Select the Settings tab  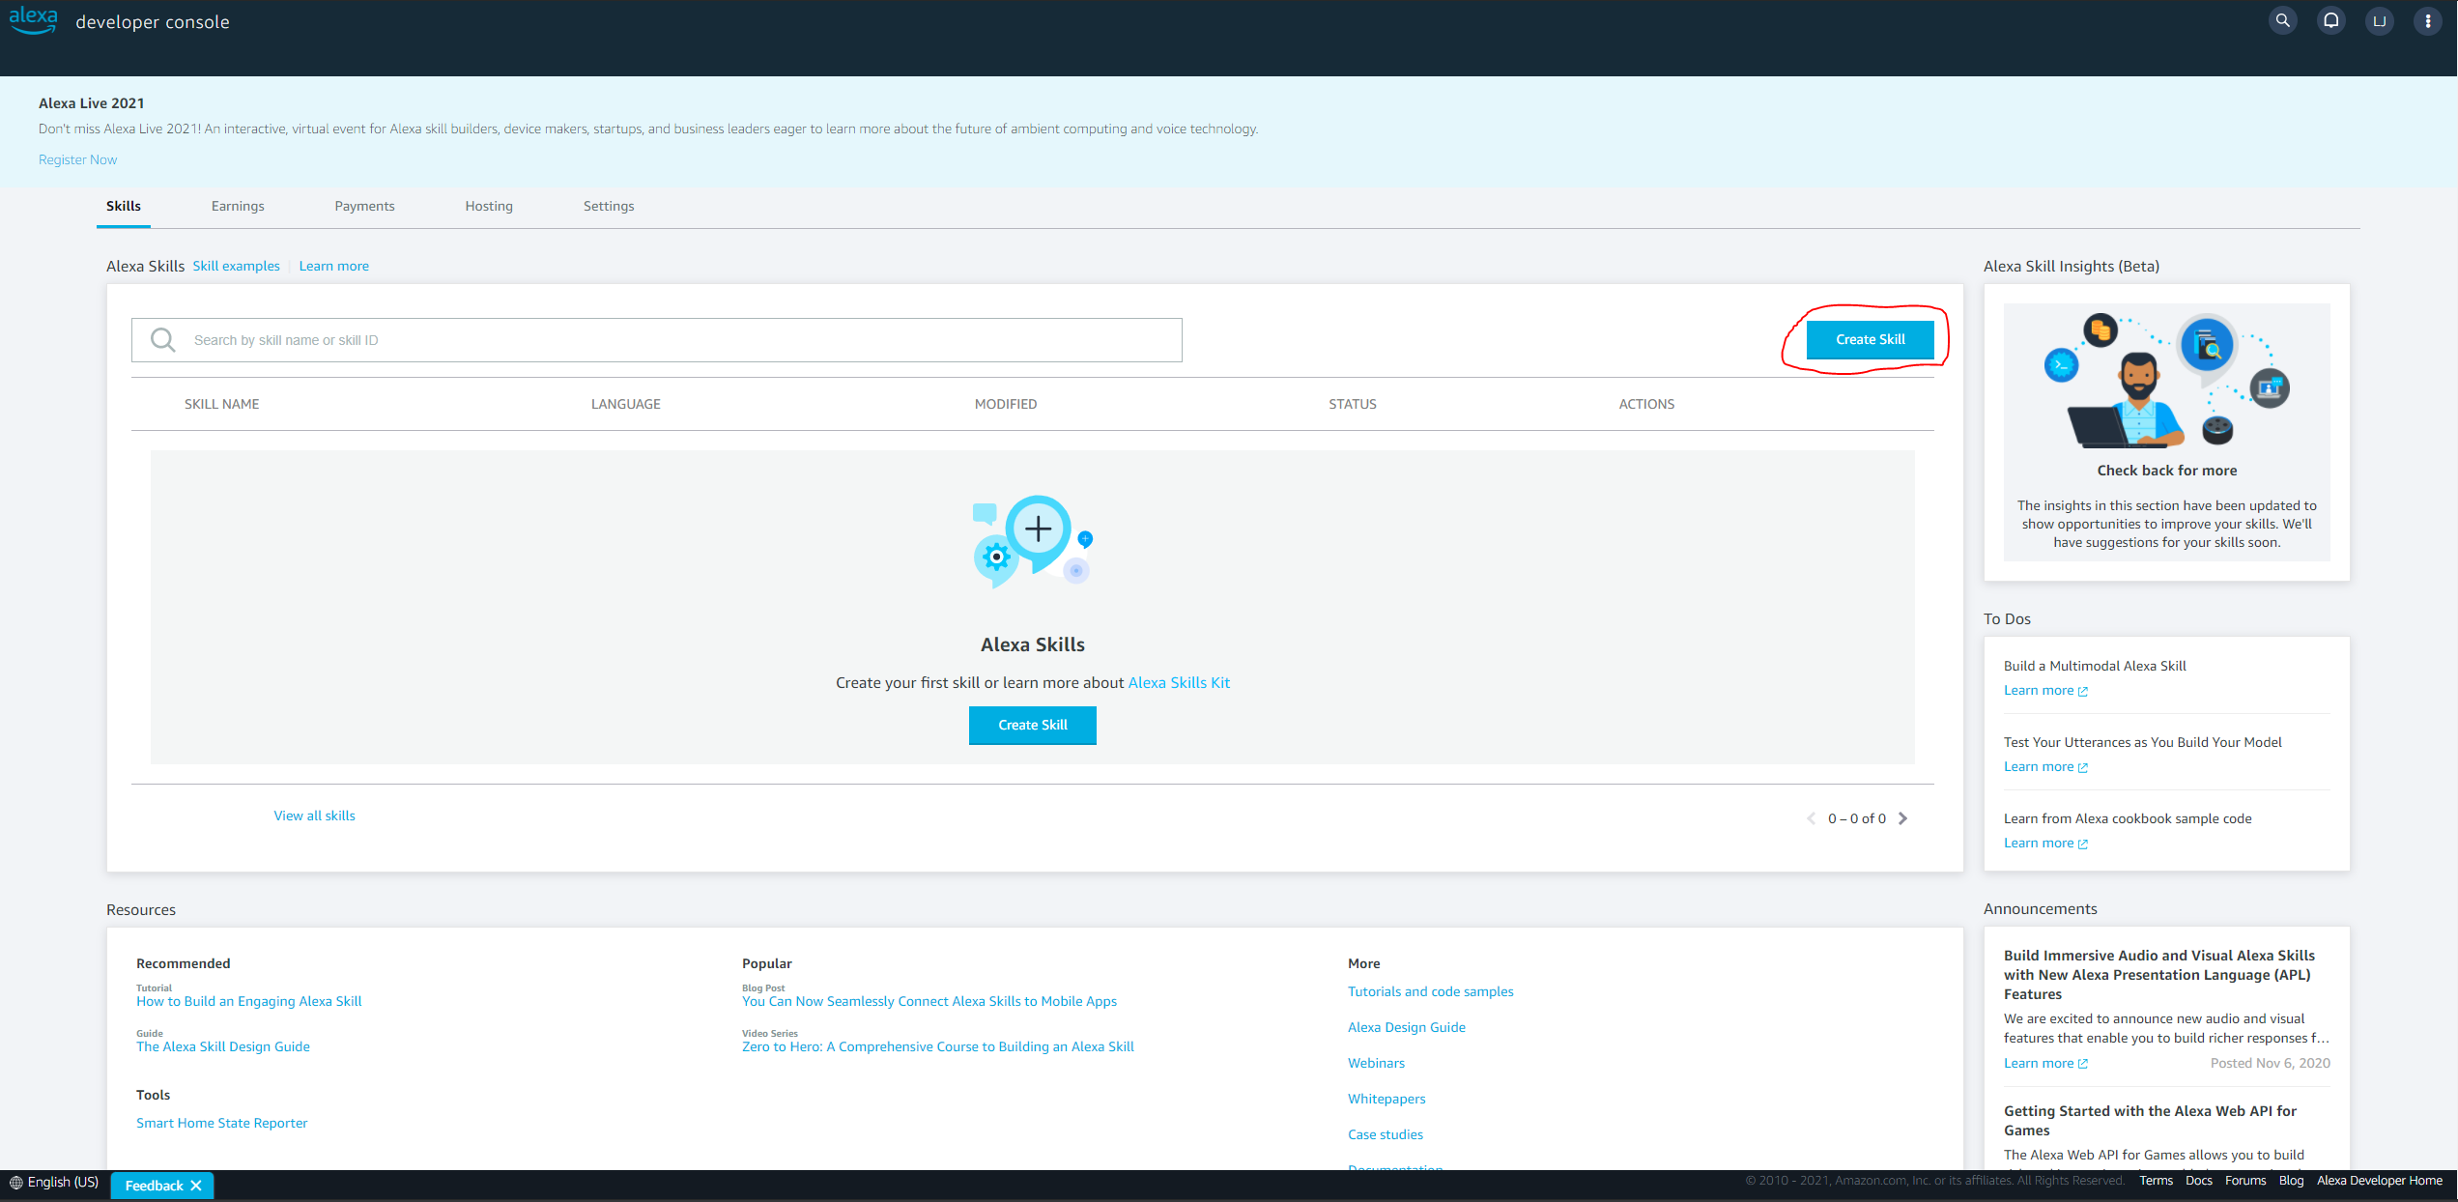[x=609, y=206]
